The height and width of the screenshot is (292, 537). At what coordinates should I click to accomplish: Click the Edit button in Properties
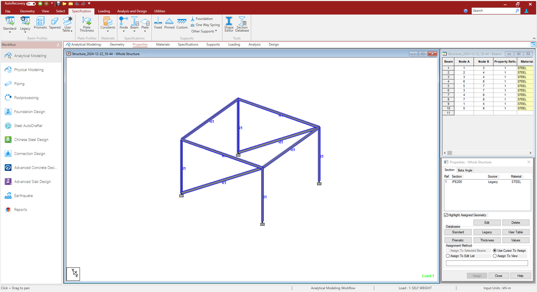pos(487,222)
